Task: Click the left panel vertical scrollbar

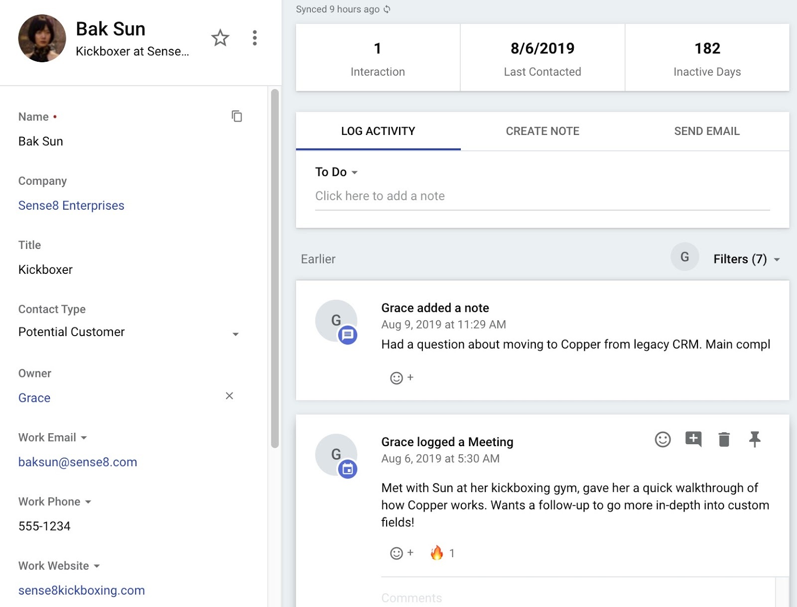Action: (x=274, y=269)
